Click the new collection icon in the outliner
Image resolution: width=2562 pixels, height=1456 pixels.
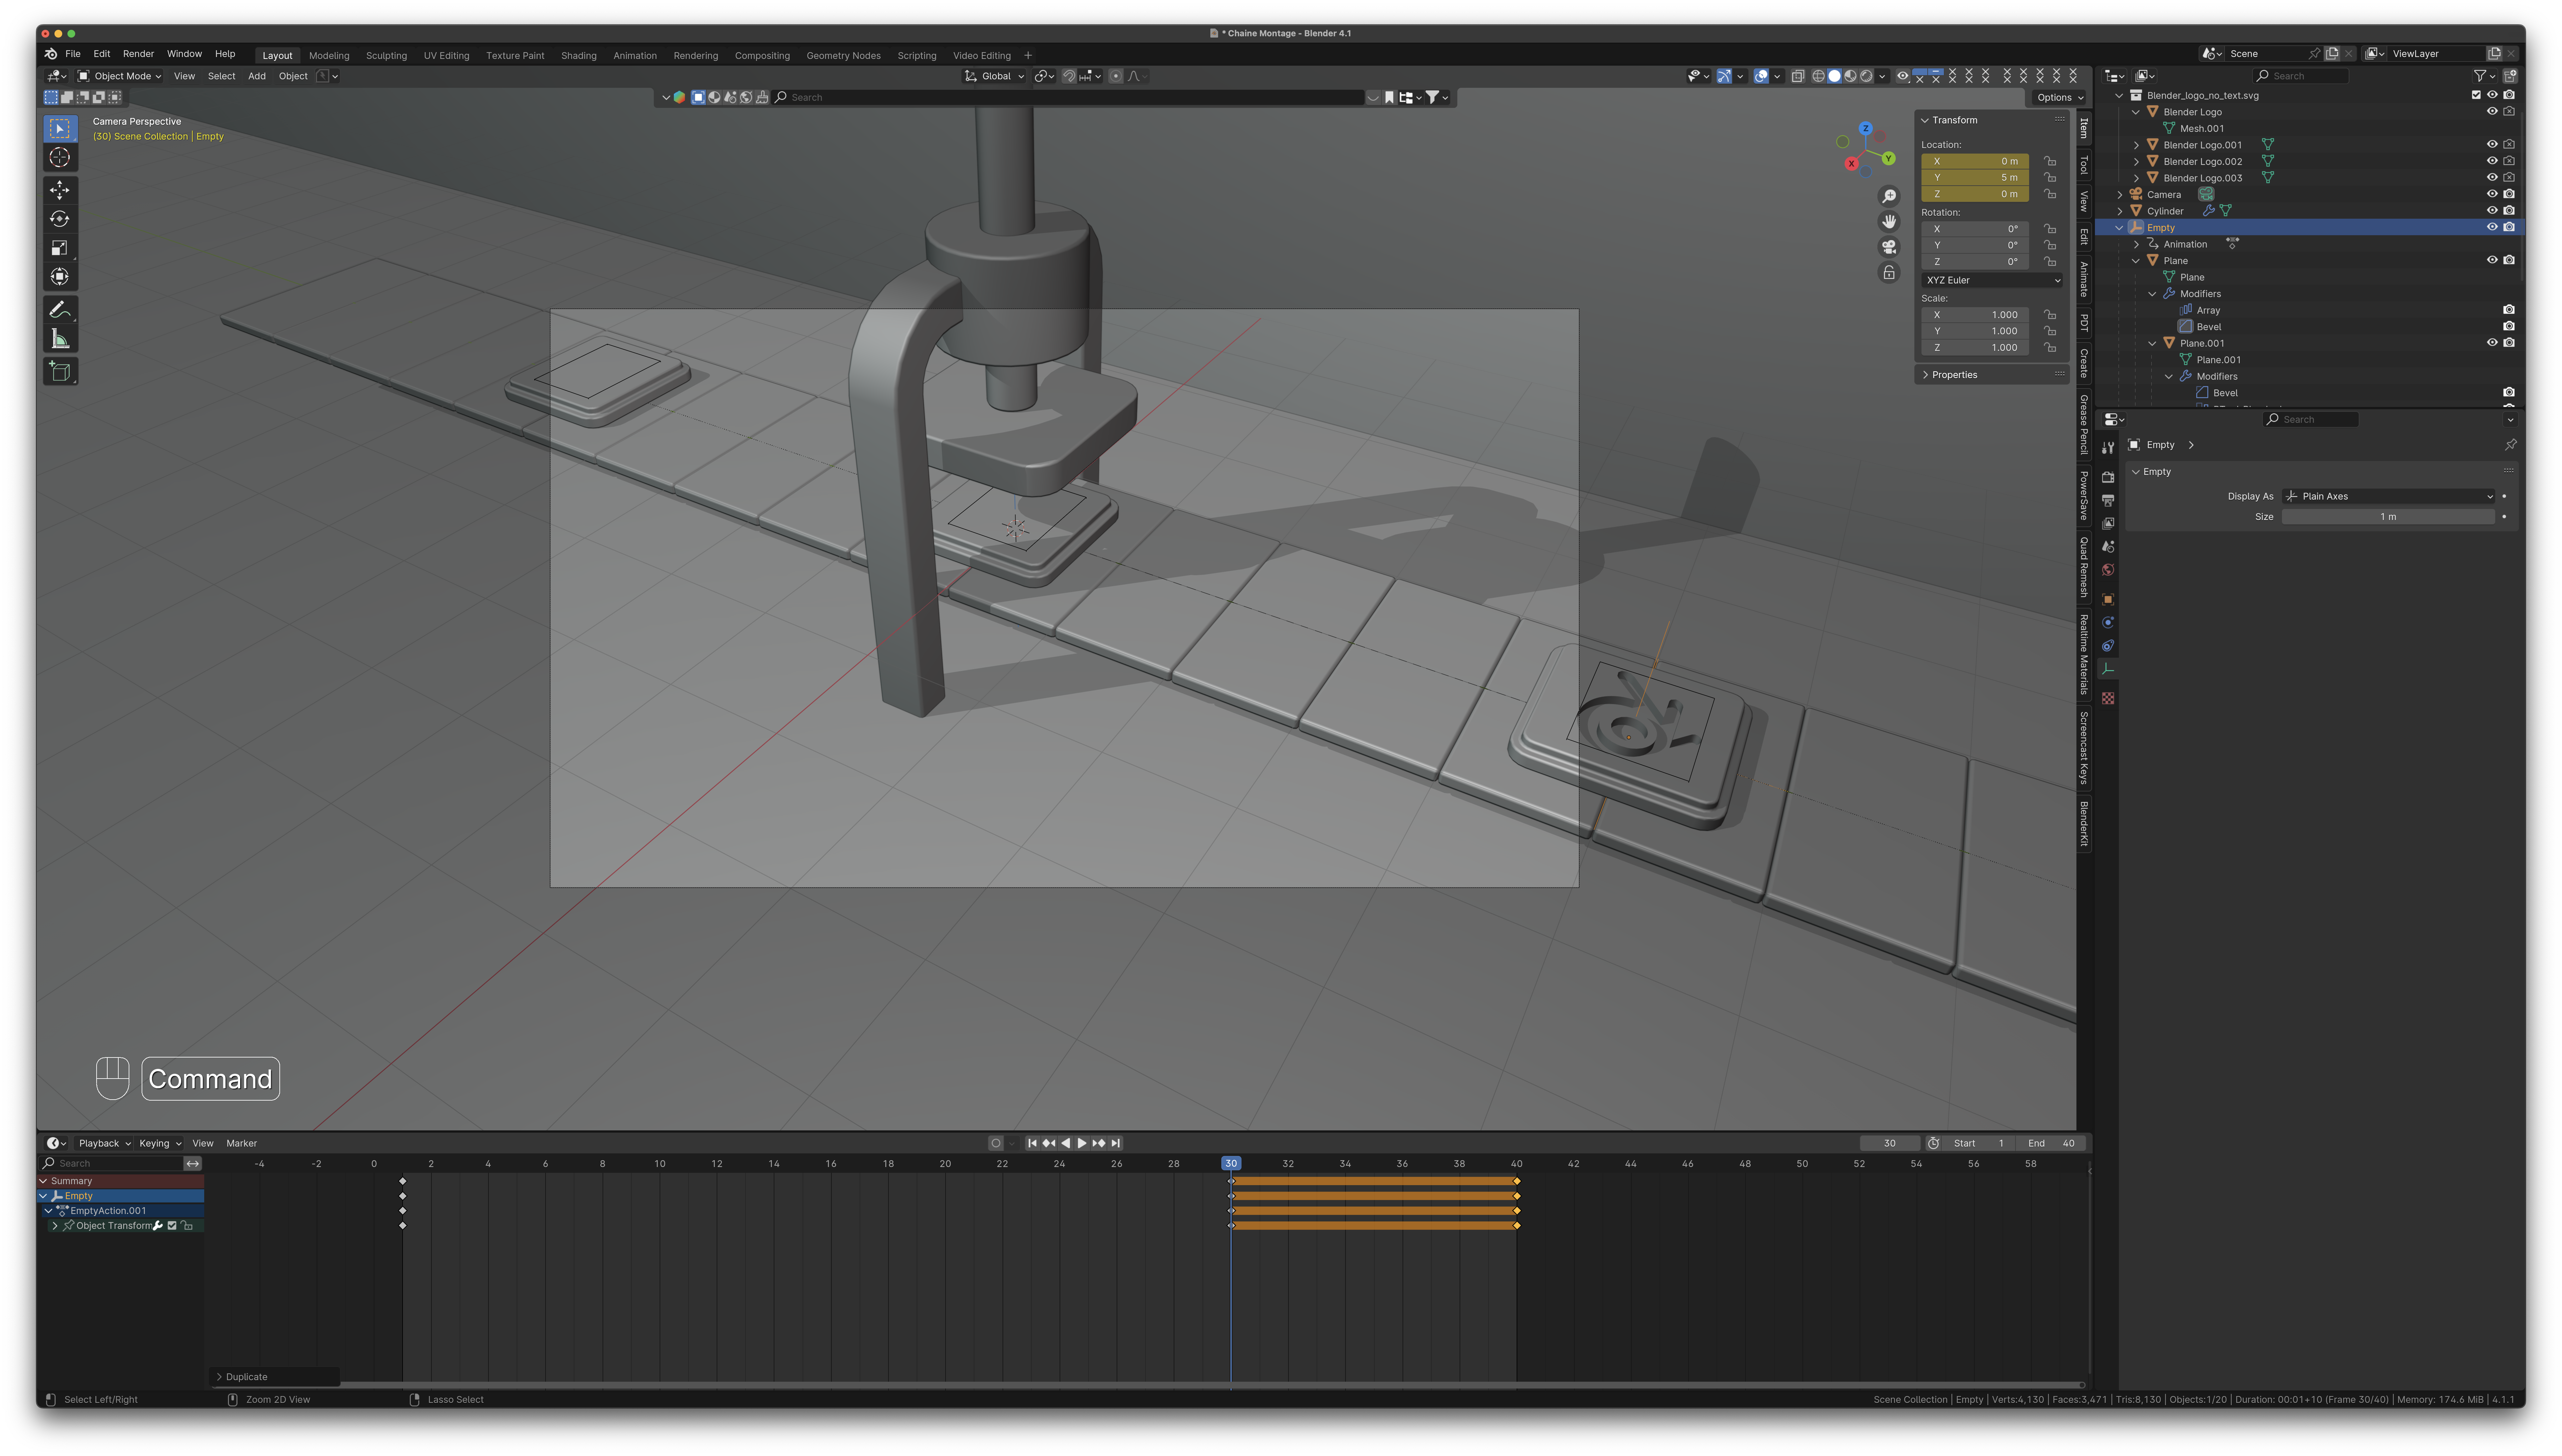click(x=2510, y=76)
